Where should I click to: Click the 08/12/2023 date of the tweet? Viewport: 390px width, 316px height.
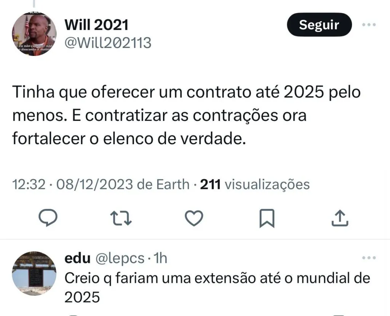pyautogui.click(x=95, y=185)
